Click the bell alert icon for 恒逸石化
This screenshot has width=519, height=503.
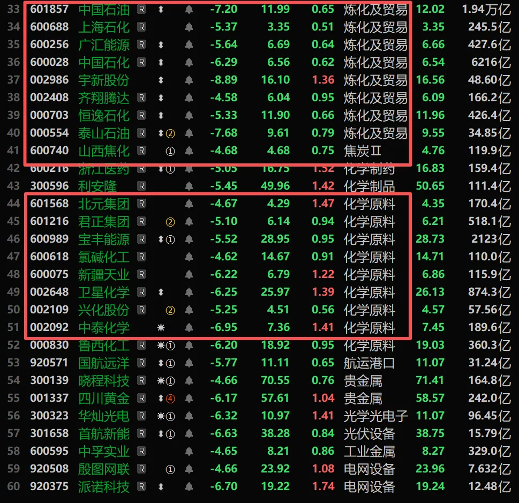tap(189, 115)
